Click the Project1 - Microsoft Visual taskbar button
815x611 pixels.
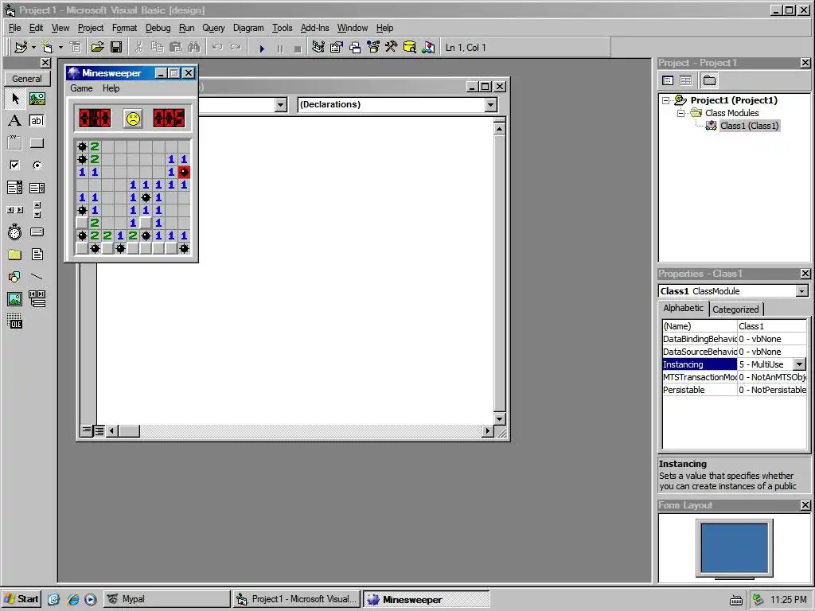coord(296,599)
